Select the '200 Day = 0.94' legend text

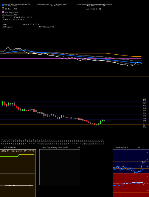(x=11, y=13)
